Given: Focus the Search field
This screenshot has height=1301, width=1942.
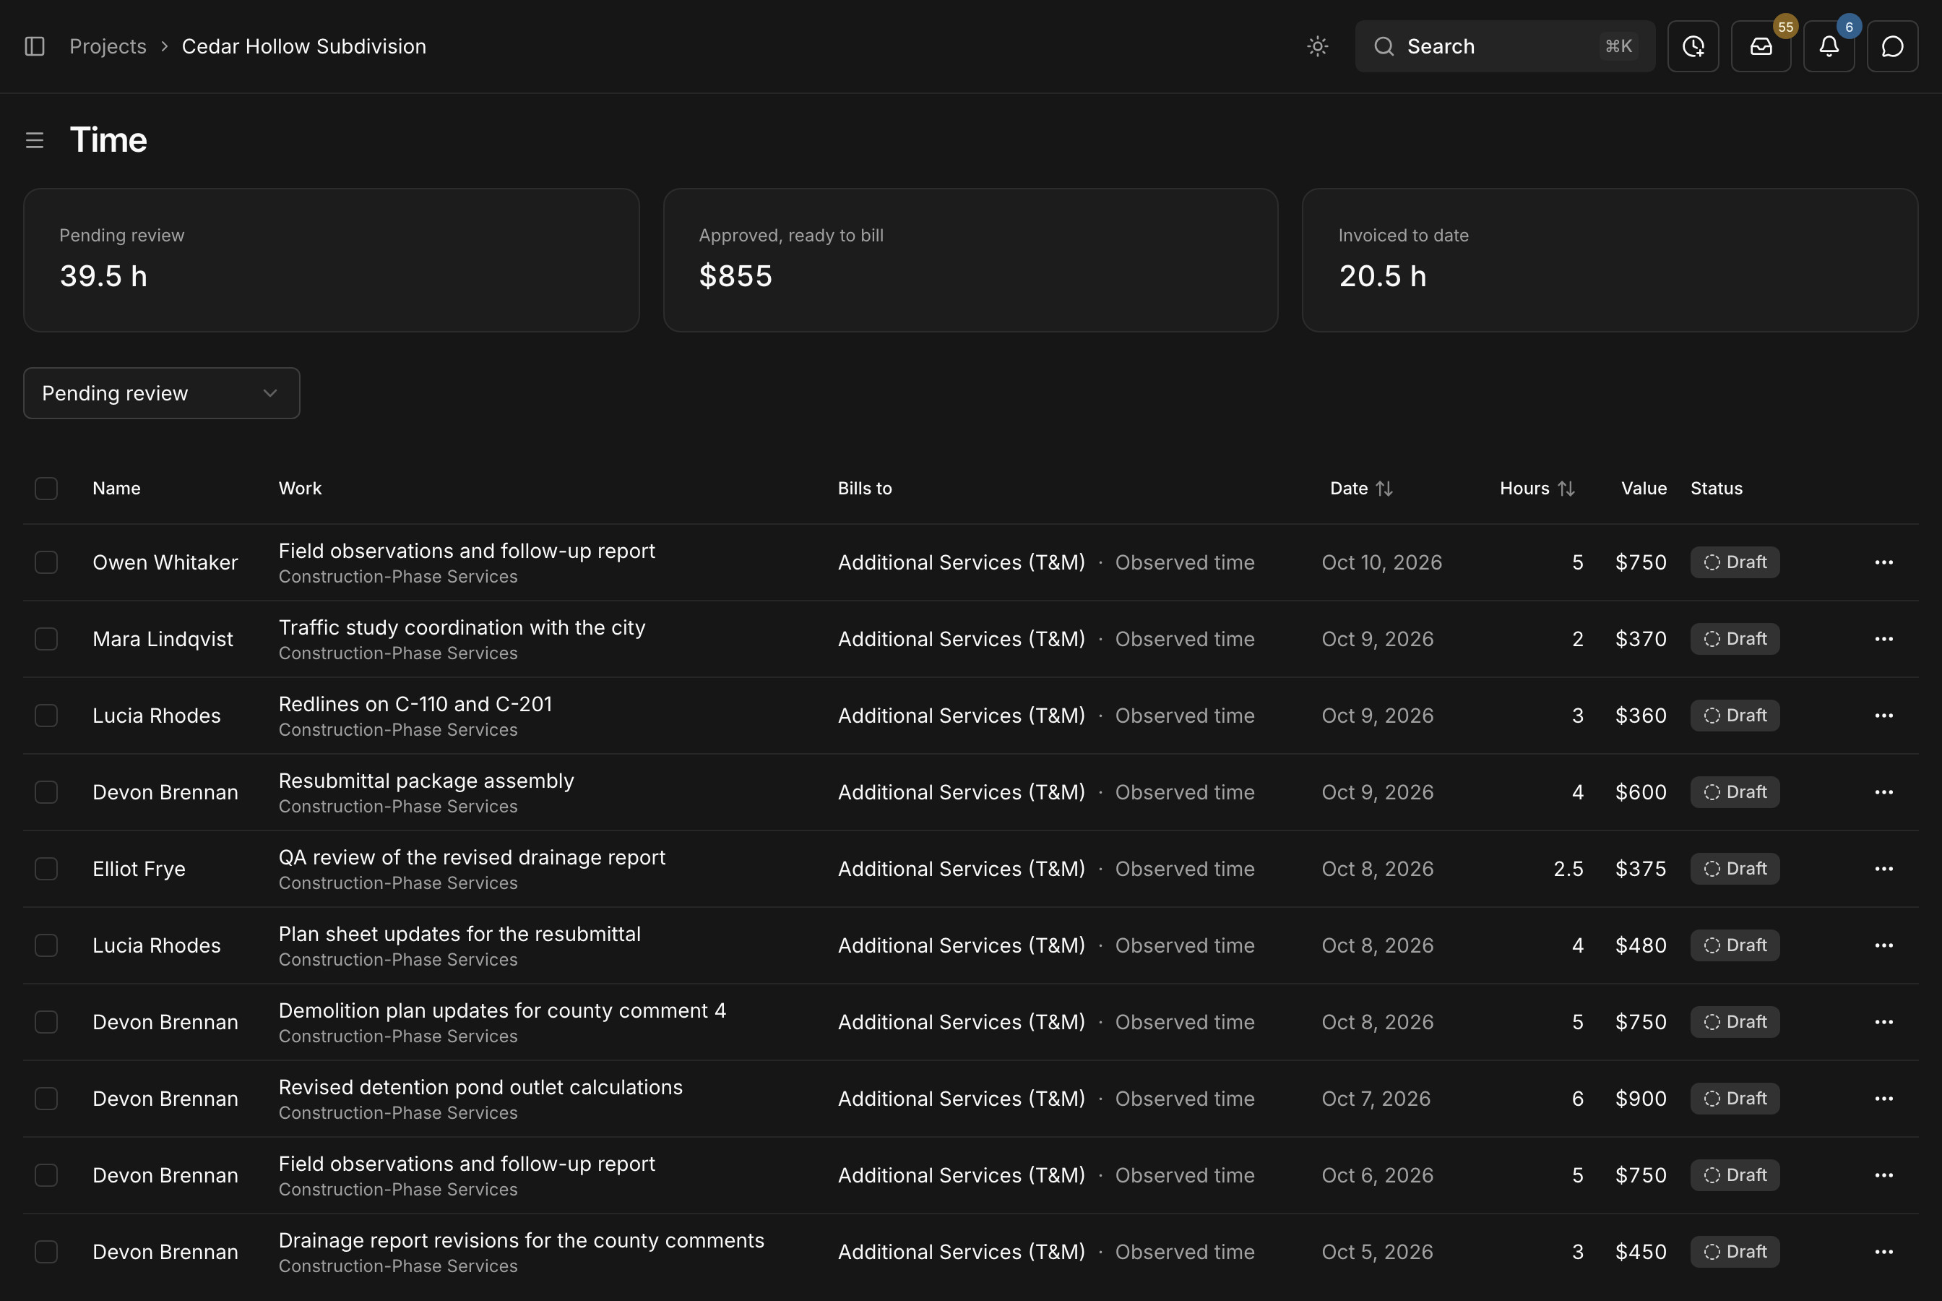Looking at the screenshot, I should click(1505, 46).
